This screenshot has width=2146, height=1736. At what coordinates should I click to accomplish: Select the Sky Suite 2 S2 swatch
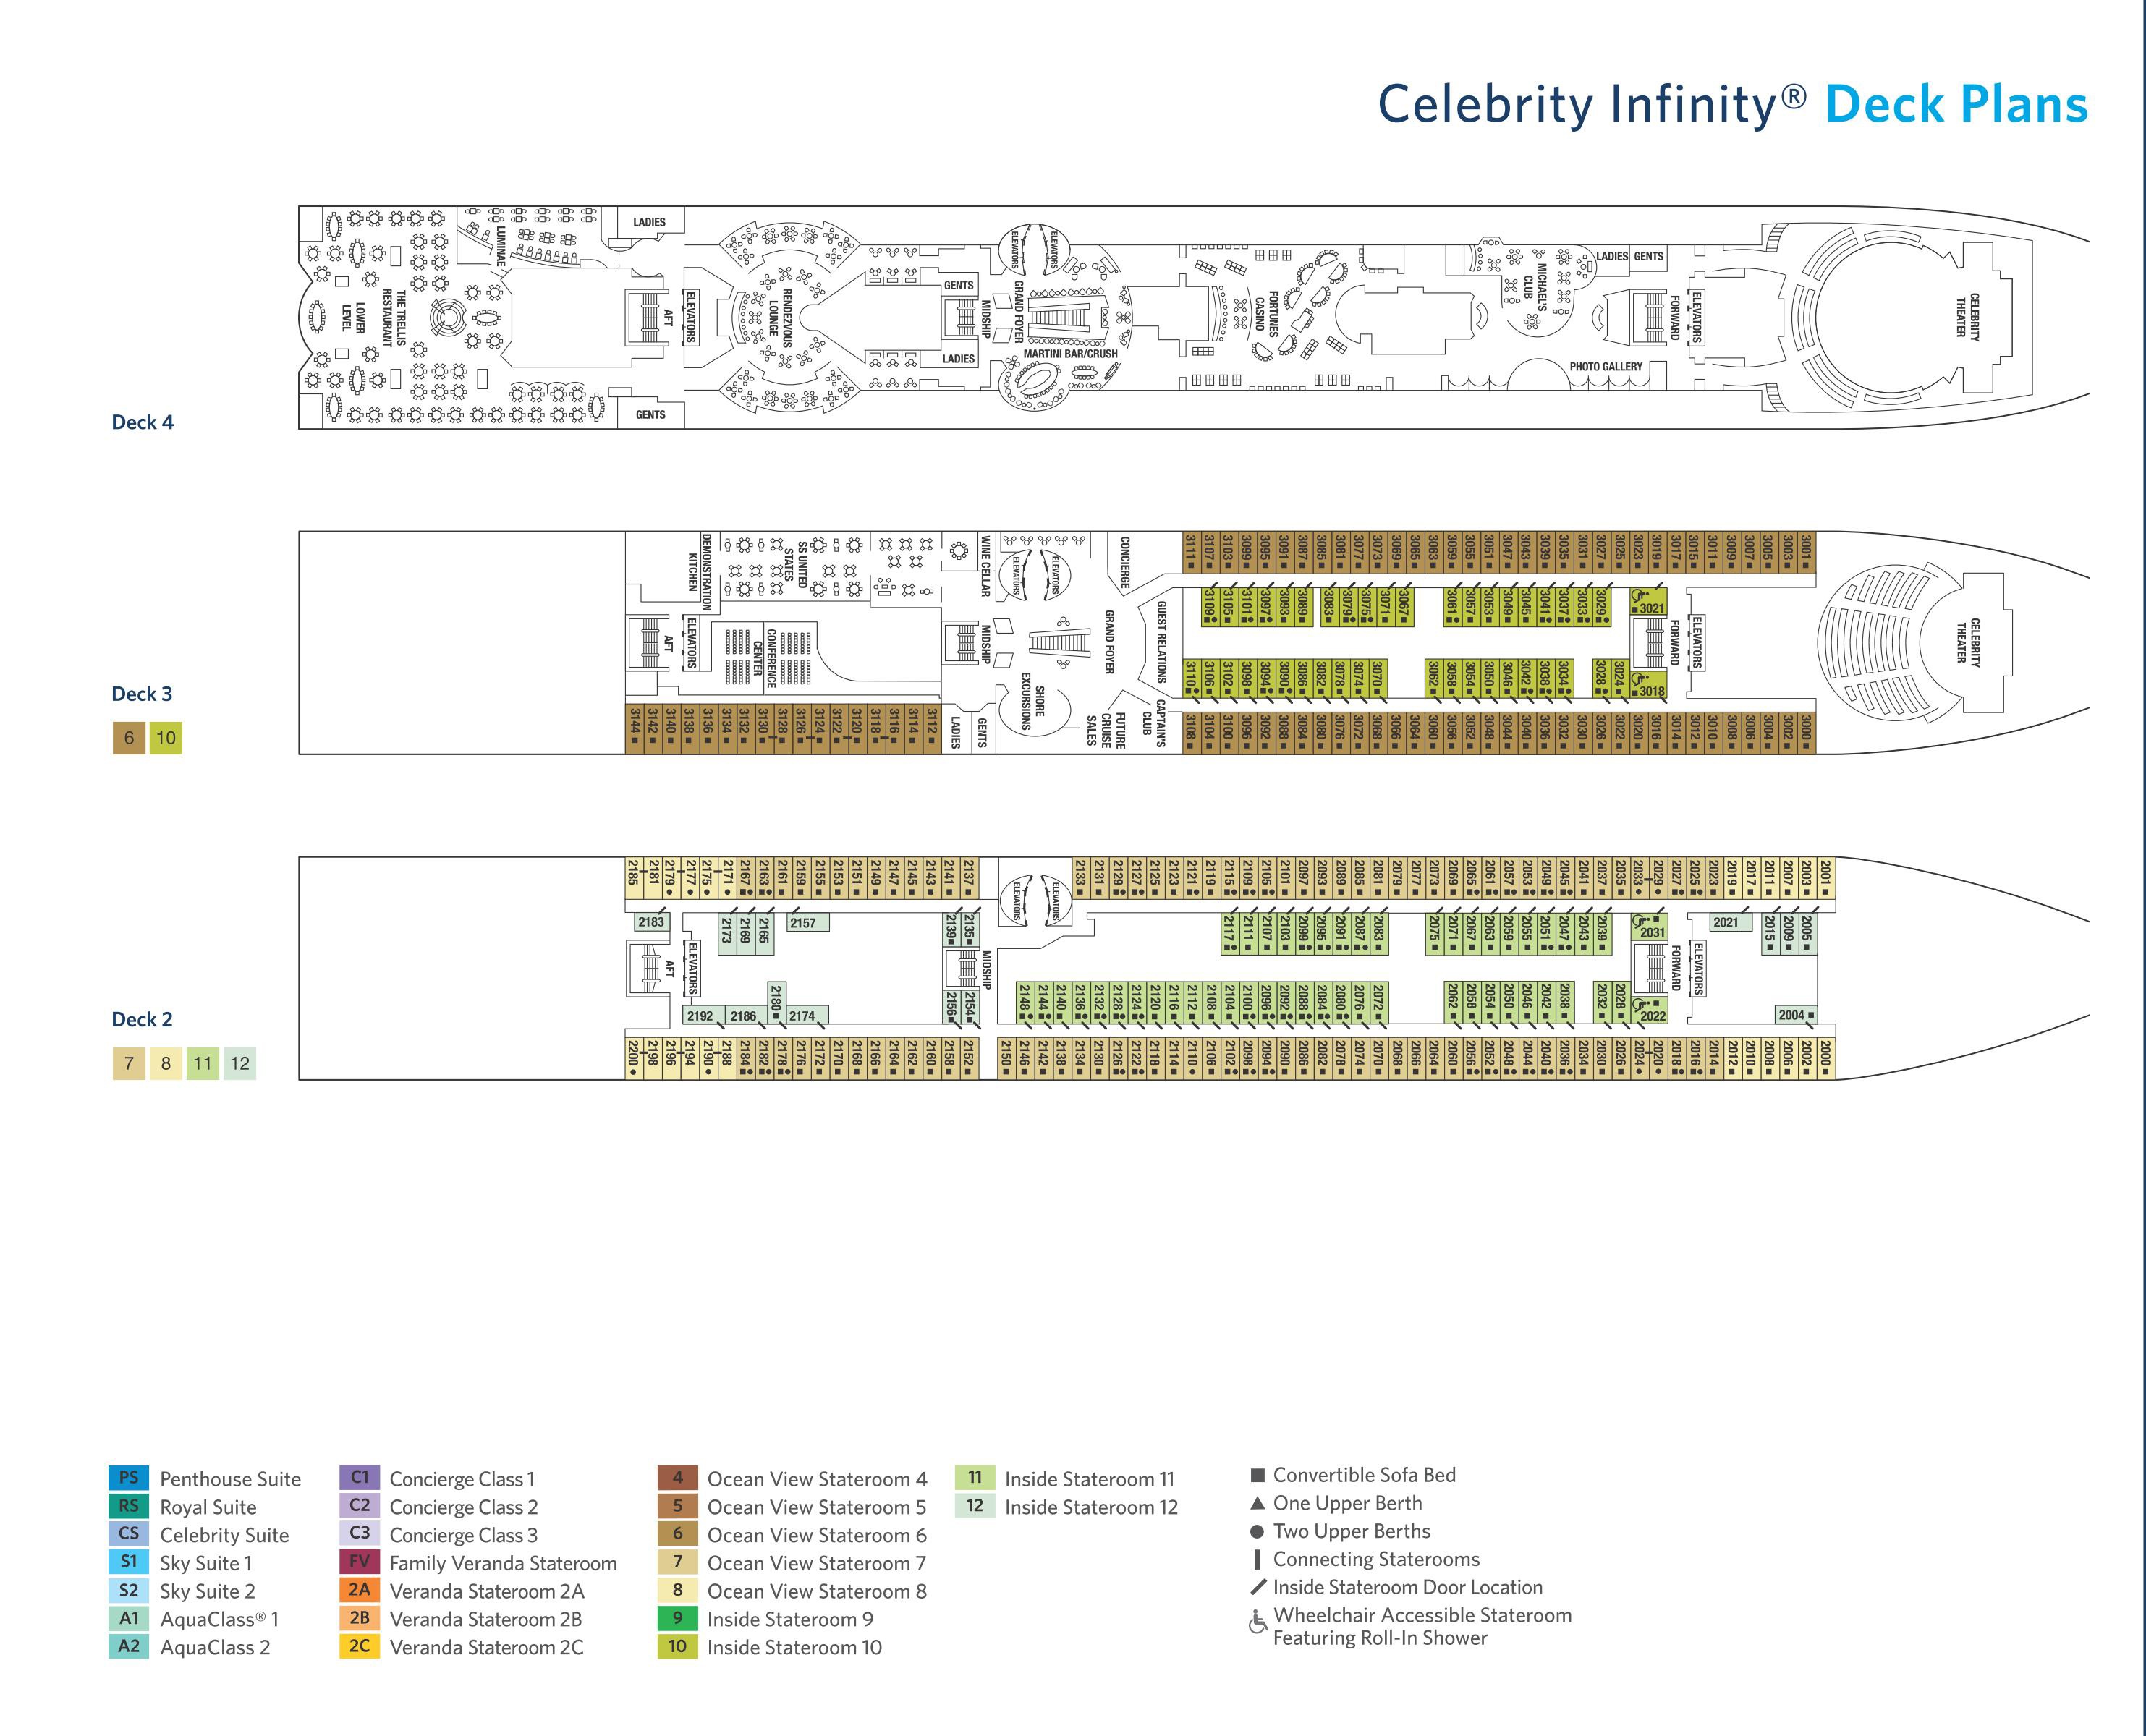(129, 1590)
